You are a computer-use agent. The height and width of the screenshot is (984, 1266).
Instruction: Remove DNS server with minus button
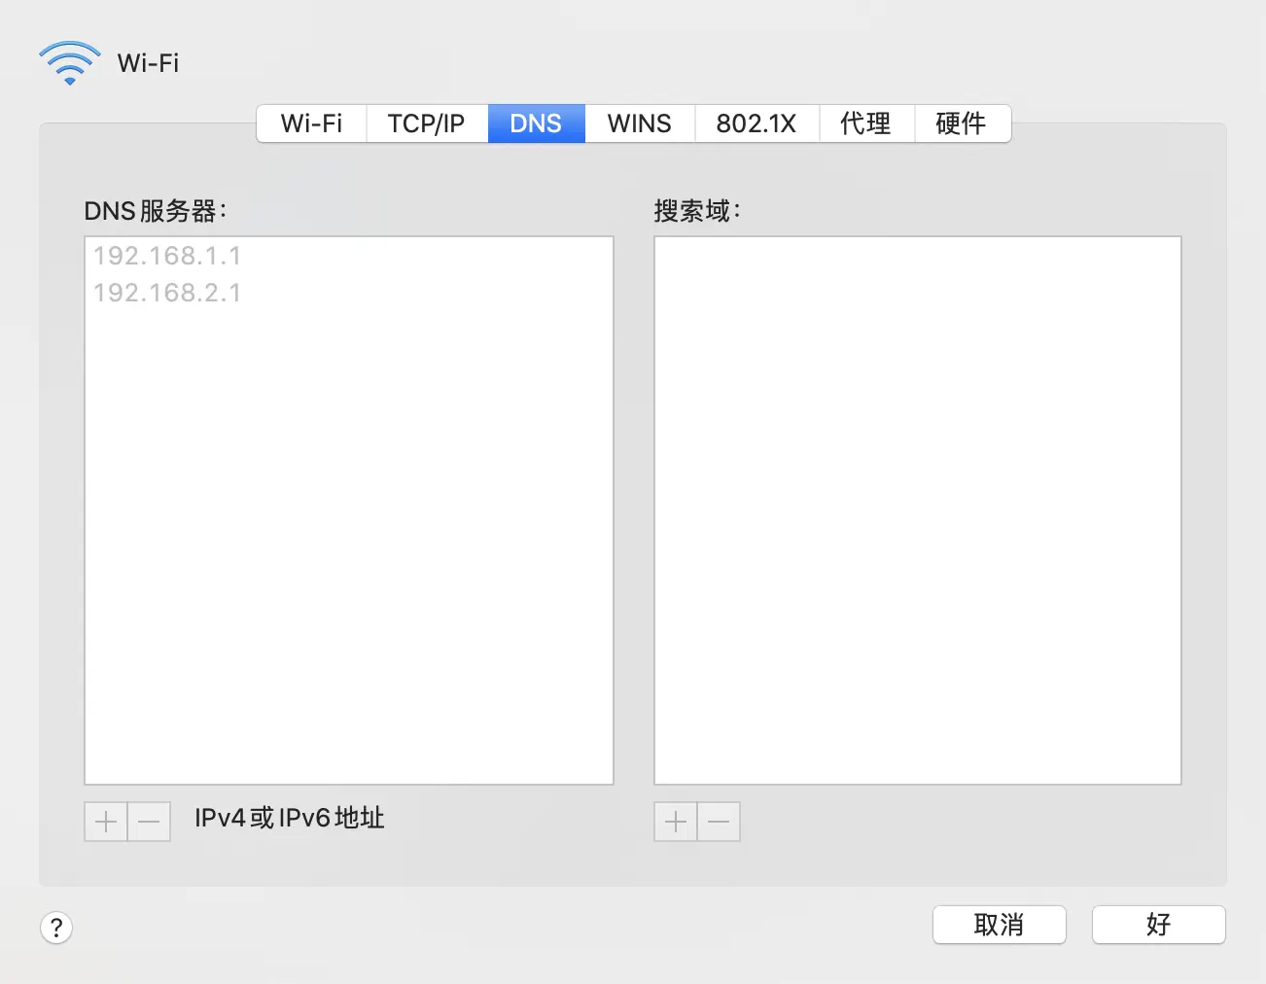pyautogui.click(x=149, y=822)
